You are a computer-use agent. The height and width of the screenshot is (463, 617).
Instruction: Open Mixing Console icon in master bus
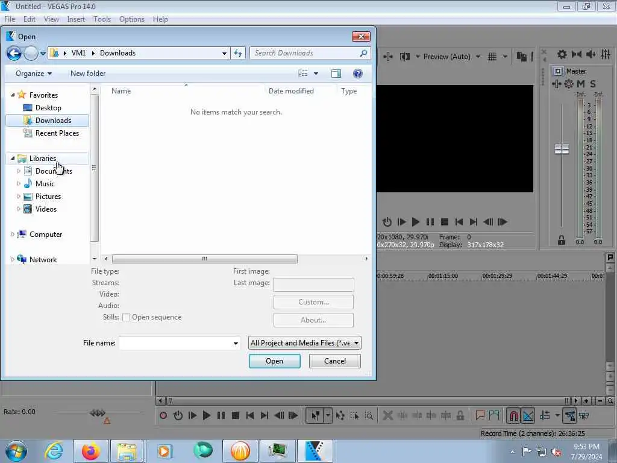[606, 54]
